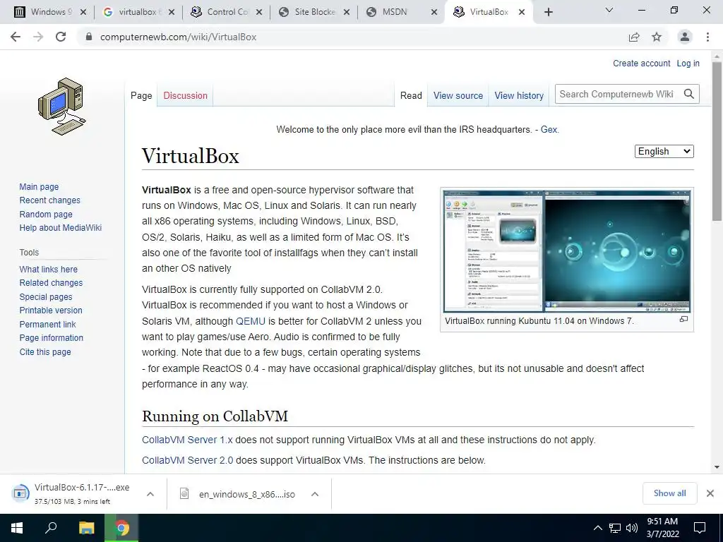Click the en_windows_8_x86 iso file icon
723x542 pixels.
click(x=184, y=493)
